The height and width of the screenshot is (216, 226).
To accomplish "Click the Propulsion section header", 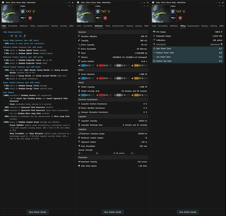I will pyautogui.click(x=113, y=157).
